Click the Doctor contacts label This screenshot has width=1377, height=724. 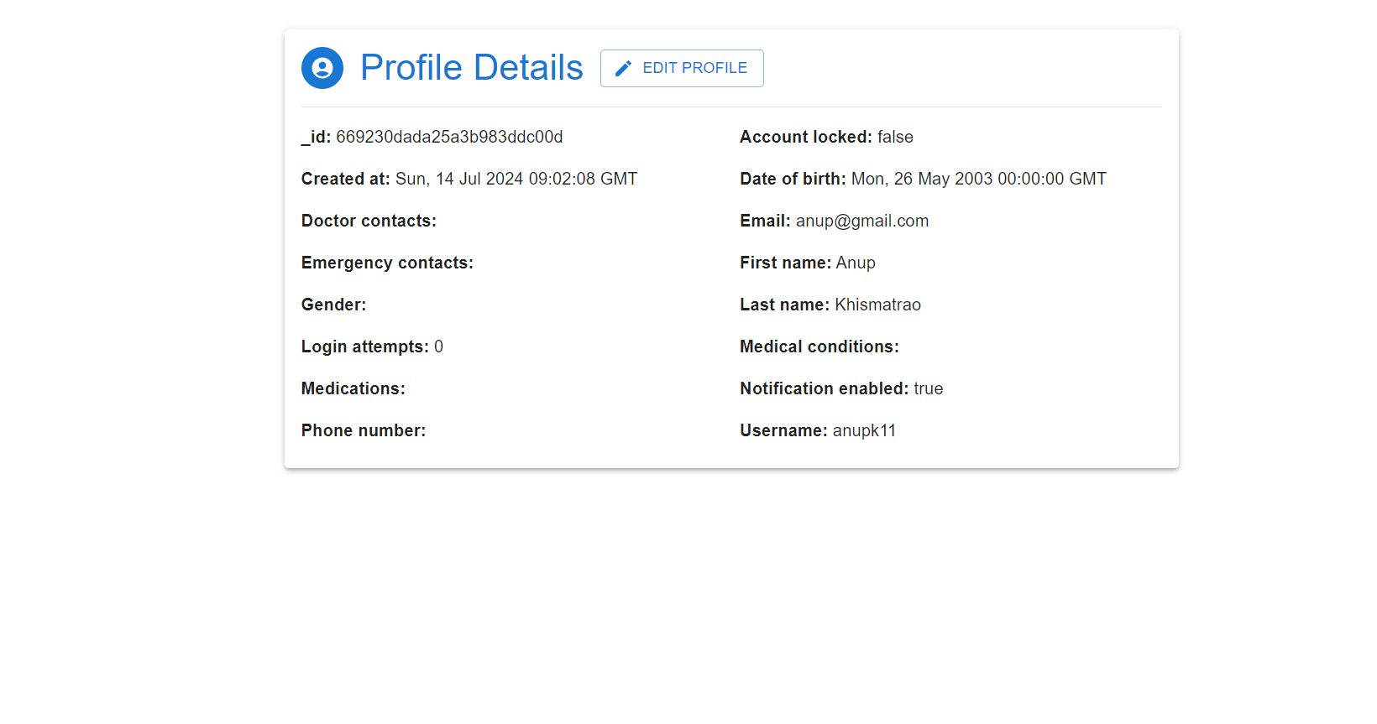tap(369, 221)
